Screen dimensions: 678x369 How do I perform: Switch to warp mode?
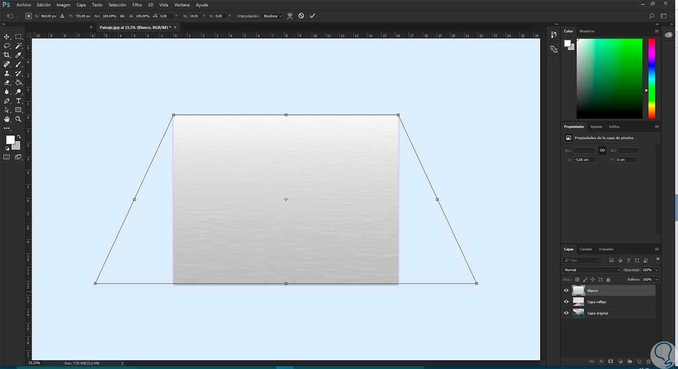tap(290, 16)
